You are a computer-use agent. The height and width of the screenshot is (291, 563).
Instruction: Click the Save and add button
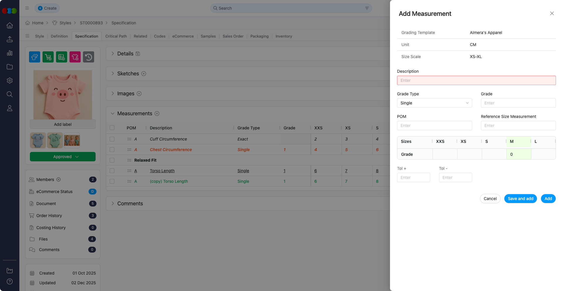520,199
